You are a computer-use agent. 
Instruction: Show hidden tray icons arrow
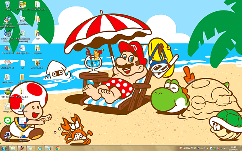point(208,149)
